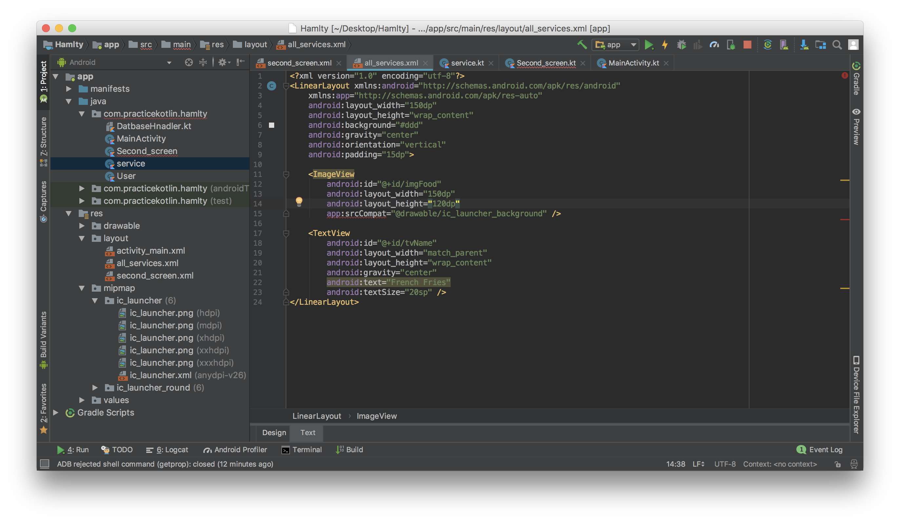
Task: Open the Event Log
Action: tap(820, 450)
